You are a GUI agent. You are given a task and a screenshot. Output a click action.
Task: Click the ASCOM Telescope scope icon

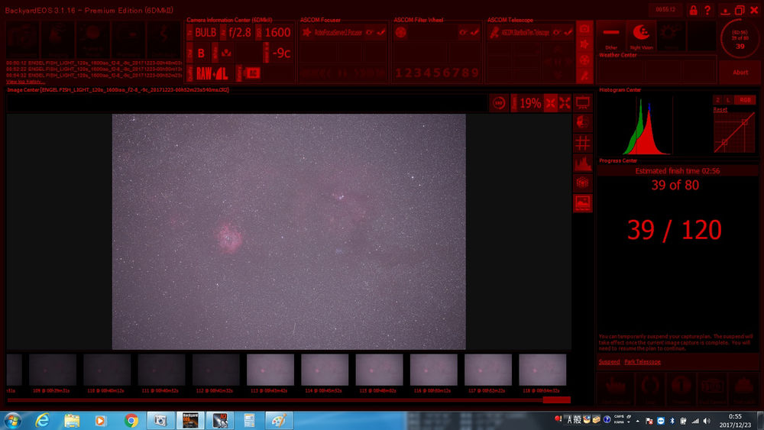[494, 33]
